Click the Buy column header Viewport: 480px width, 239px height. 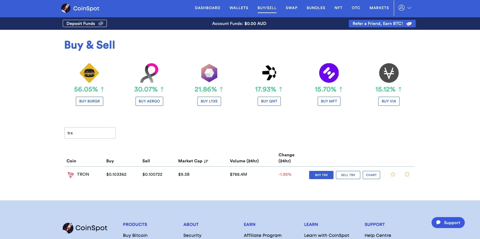click(110, 161)
